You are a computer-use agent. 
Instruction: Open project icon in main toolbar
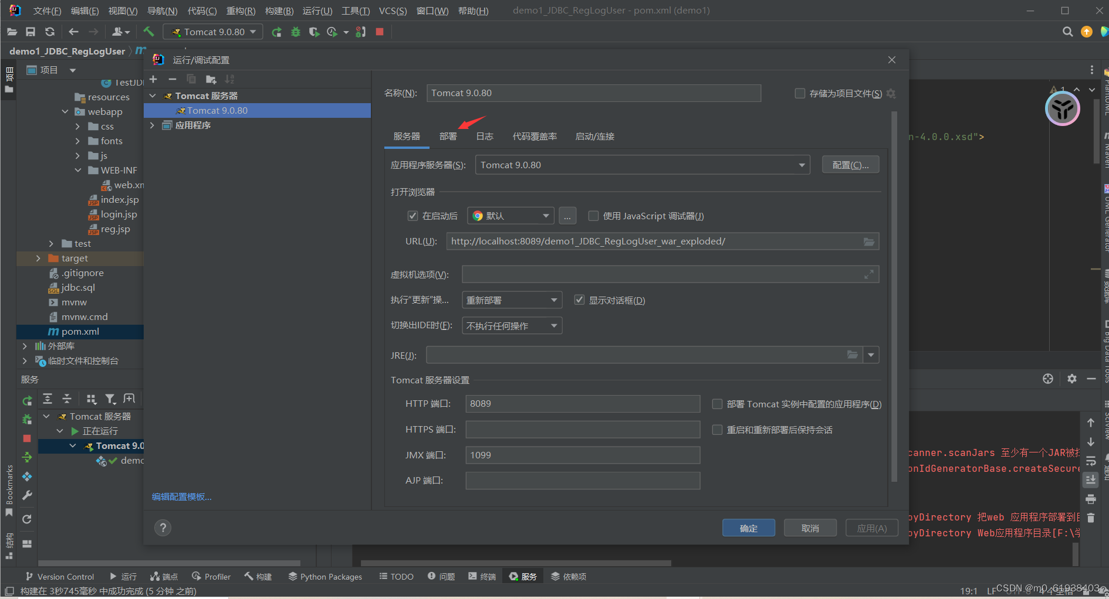tap(12, 32)
